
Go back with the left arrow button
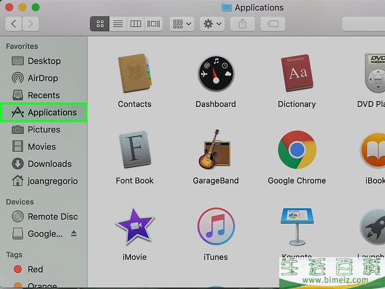(13, 24)
